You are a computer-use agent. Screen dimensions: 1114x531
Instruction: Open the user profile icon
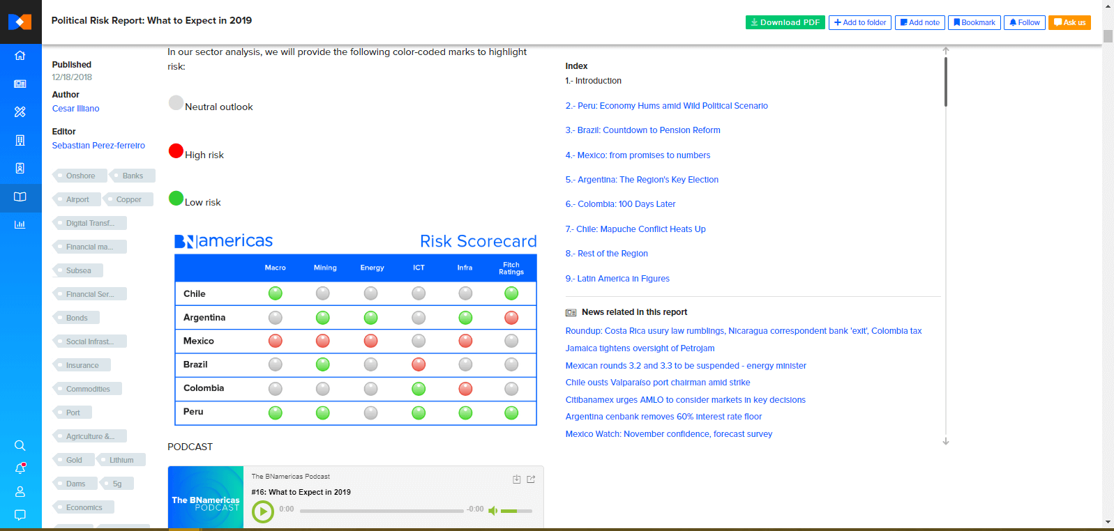pyautogui.click(x=20, y=491)
